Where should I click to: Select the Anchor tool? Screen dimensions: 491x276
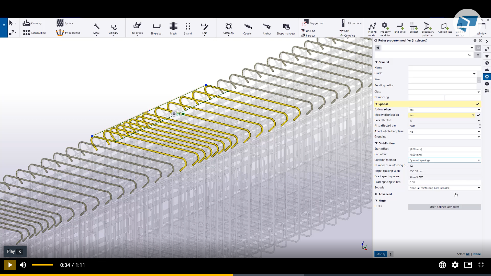267,28
